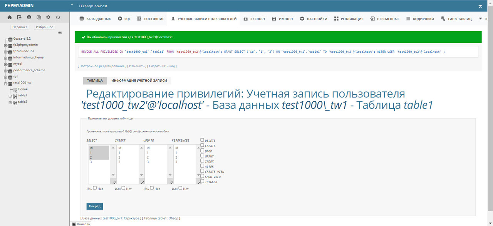Screen dimensions: 493x226
Task: Collapse navigation panel with left arrow icon
Action: click(x=72, y=5)
